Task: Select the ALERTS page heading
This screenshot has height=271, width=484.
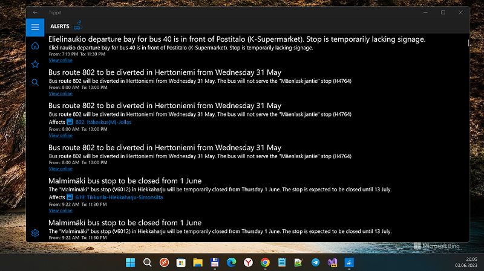Action: coord(60,27)
